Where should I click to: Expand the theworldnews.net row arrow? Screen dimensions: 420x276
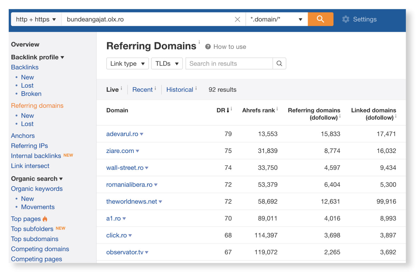(160, 202)
